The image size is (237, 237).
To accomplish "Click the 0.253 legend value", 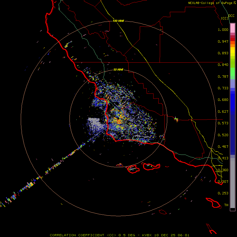I will (x=223, y=193).
